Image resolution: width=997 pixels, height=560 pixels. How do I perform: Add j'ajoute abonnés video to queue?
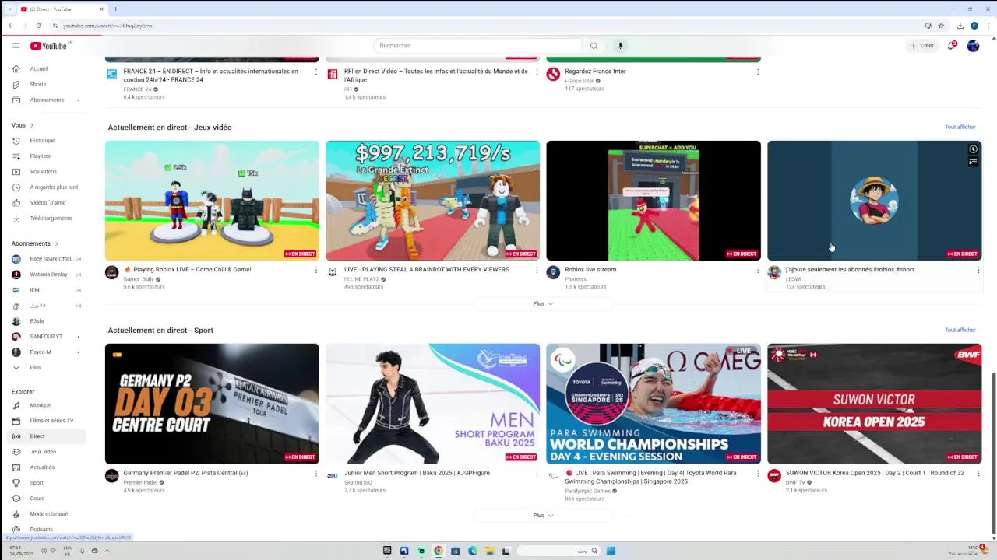pos(973,162)
